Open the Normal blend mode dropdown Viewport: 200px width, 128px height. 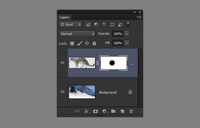tap(77, 34)
